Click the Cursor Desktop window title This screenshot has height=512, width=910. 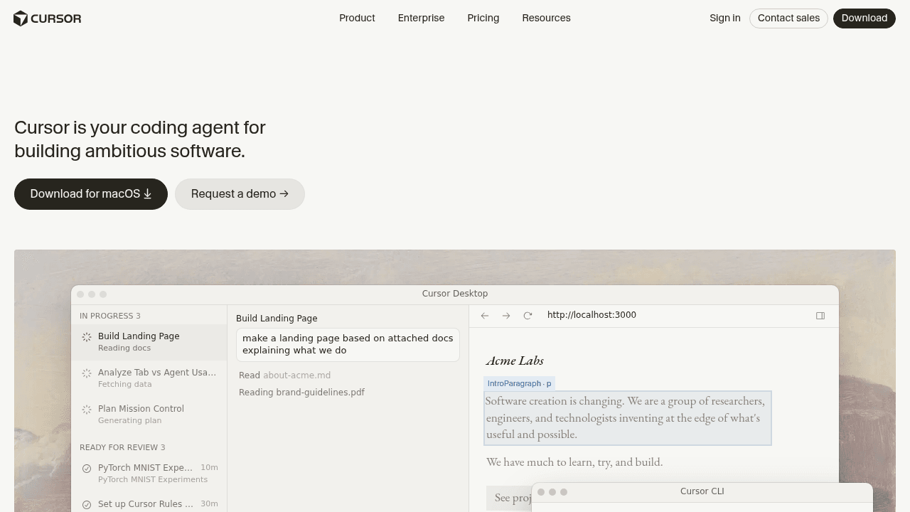tap(455, 294)
